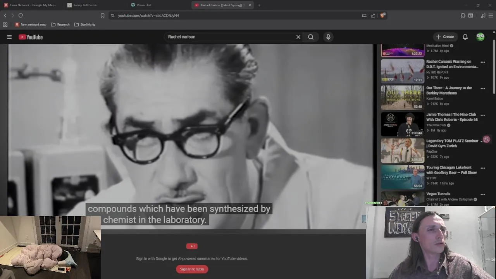
Task: Open options for Rachel Carson's Warning video
Action: [483, 62]
